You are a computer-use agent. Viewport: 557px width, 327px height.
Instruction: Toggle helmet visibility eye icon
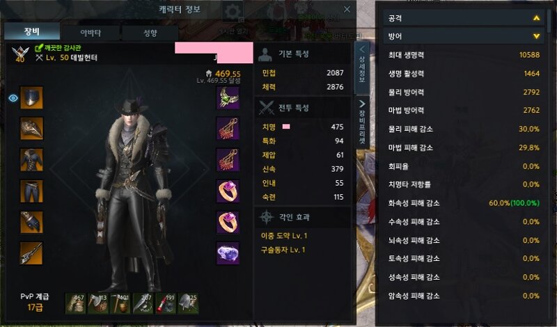point(13,98)
